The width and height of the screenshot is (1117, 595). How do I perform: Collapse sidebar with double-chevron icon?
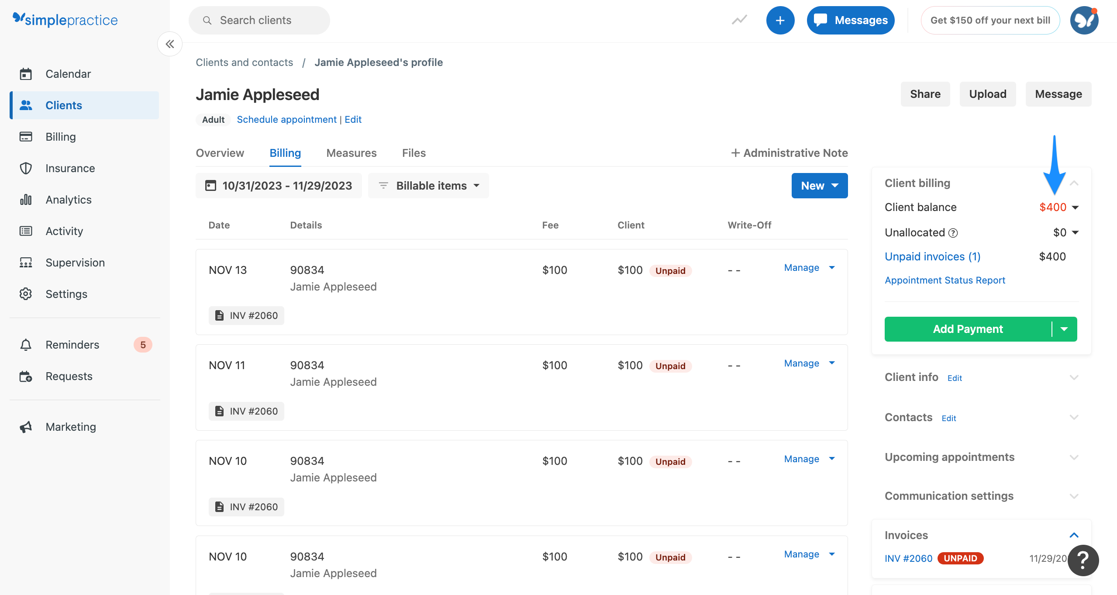tap(170, 44)
